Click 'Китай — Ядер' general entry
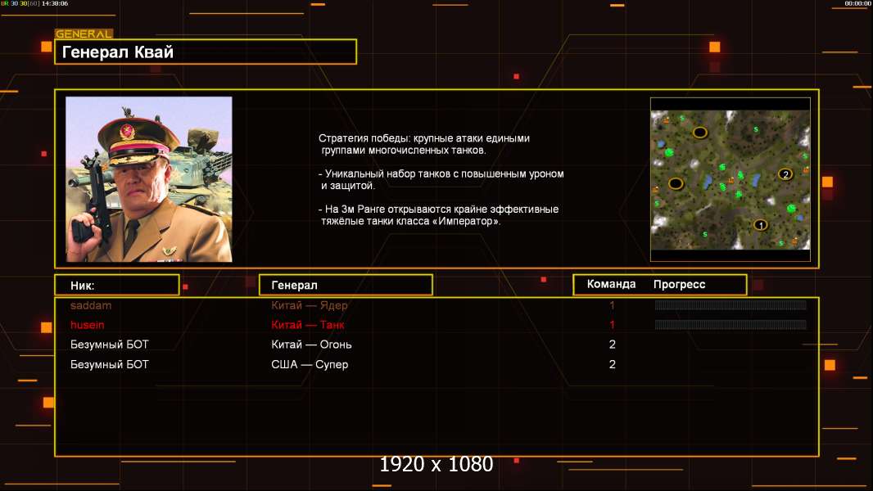Screen dimensions: 873x491 tap(310, 305)
